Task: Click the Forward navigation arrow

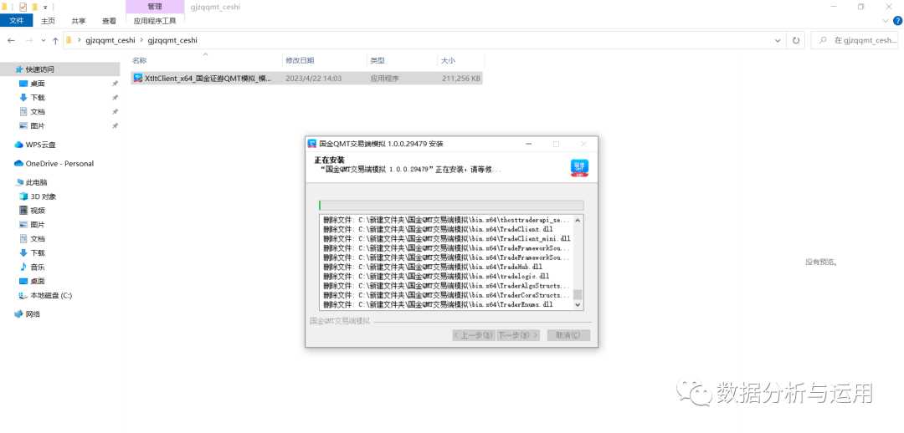Action: (x=29, y=41)
